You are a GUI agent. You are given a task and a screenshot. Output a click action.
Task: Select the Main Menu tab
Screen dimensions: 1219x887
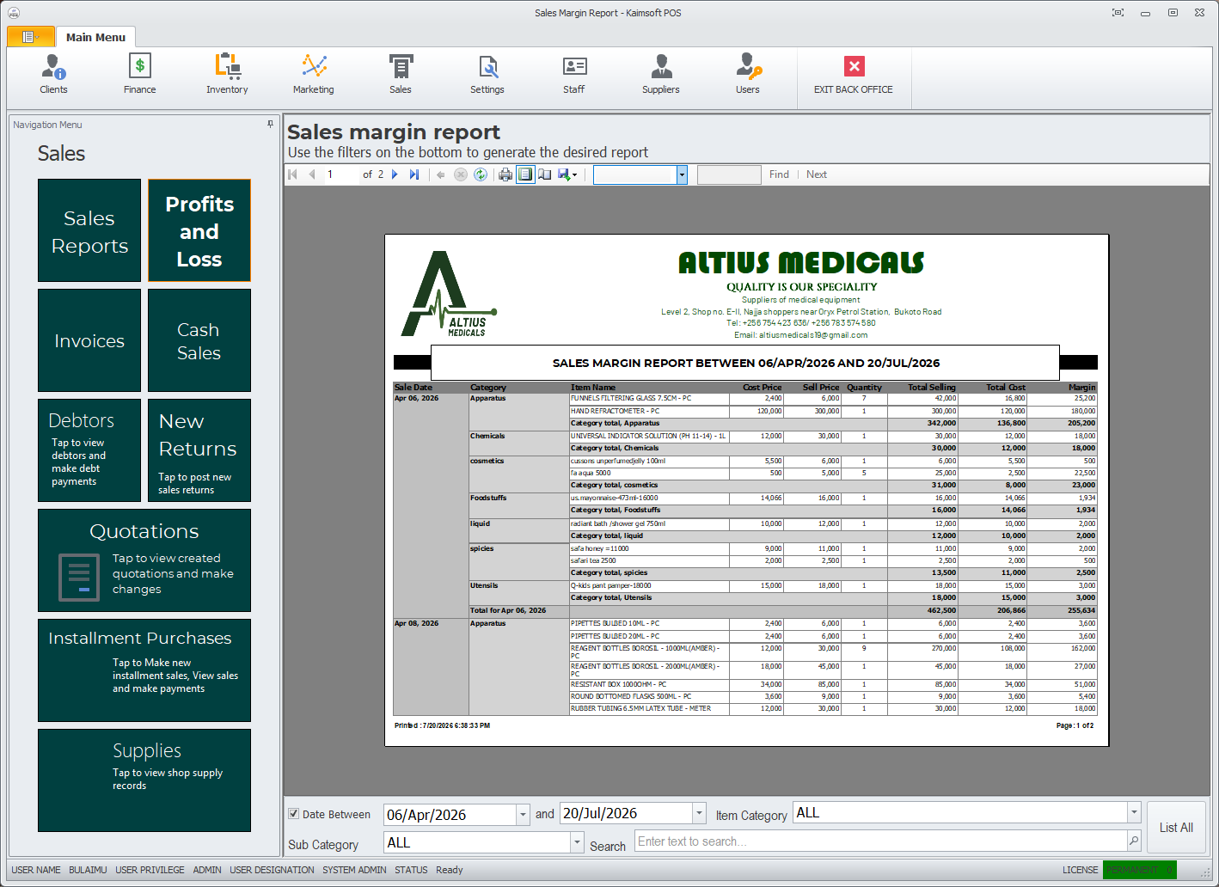tap(95, 37)
